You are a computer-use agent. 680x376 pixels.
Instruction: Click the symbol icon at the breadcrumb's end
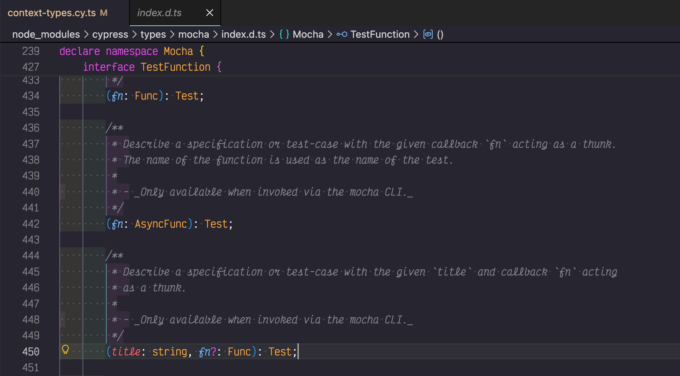428,34
